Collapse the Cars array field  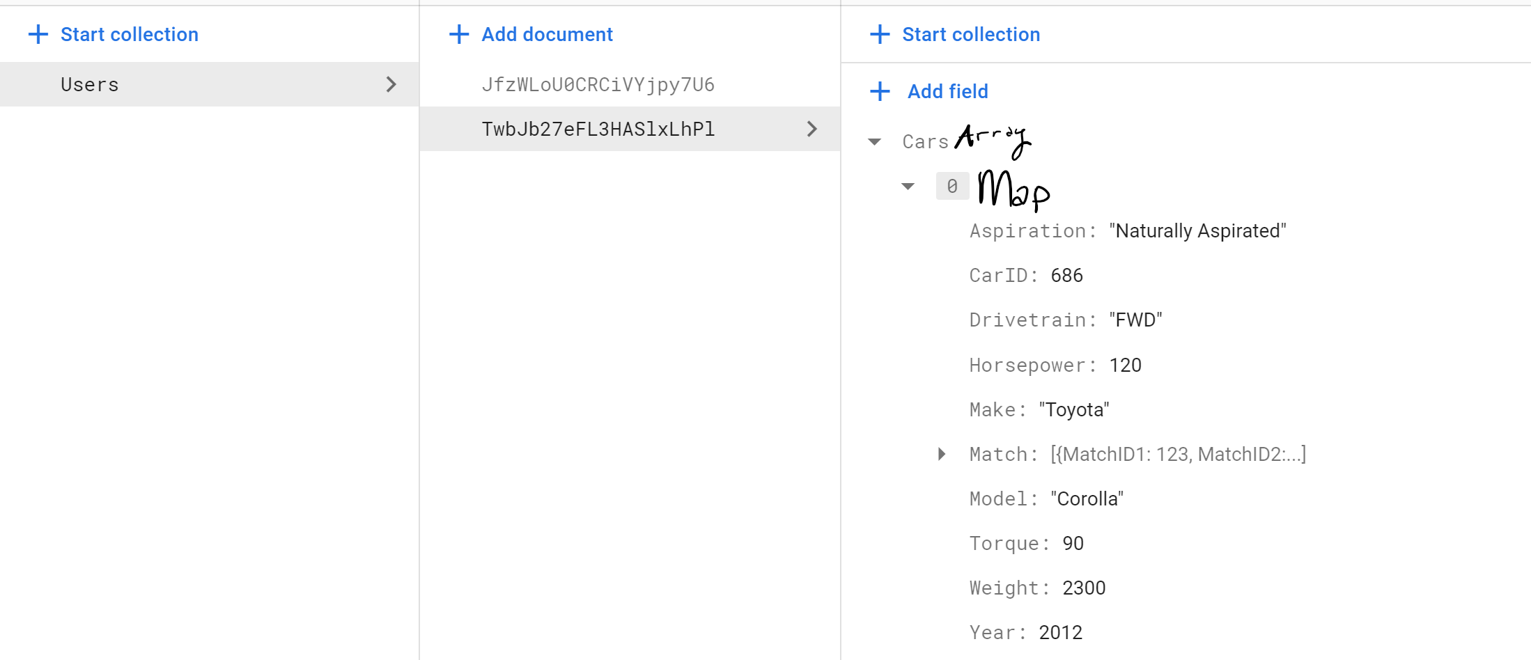point(875,142)
